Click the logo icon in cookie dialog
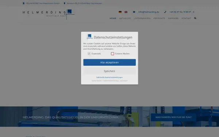219x137 pixels. pos(89,37)
